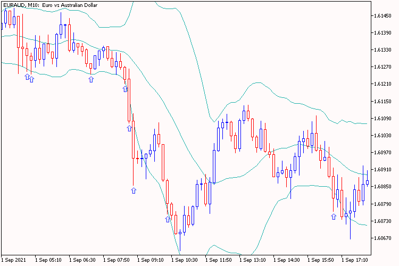The width and height of the screenshot is (399, 266).
Task: Click the 1.61270 price label
Action: 383,67
